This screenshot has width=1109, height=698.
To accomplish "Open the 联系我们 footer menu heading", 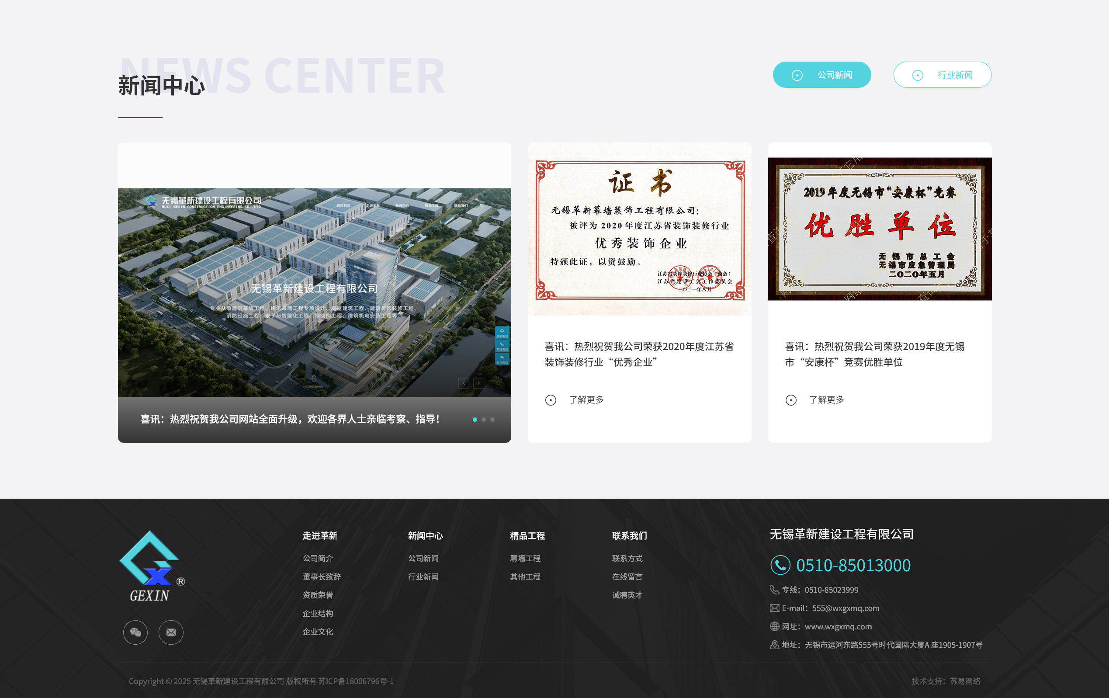I will pyautogui.click(x=629, y=535).
